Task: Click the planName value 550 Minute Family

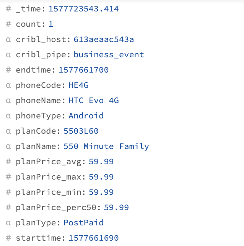Action: 106,146
